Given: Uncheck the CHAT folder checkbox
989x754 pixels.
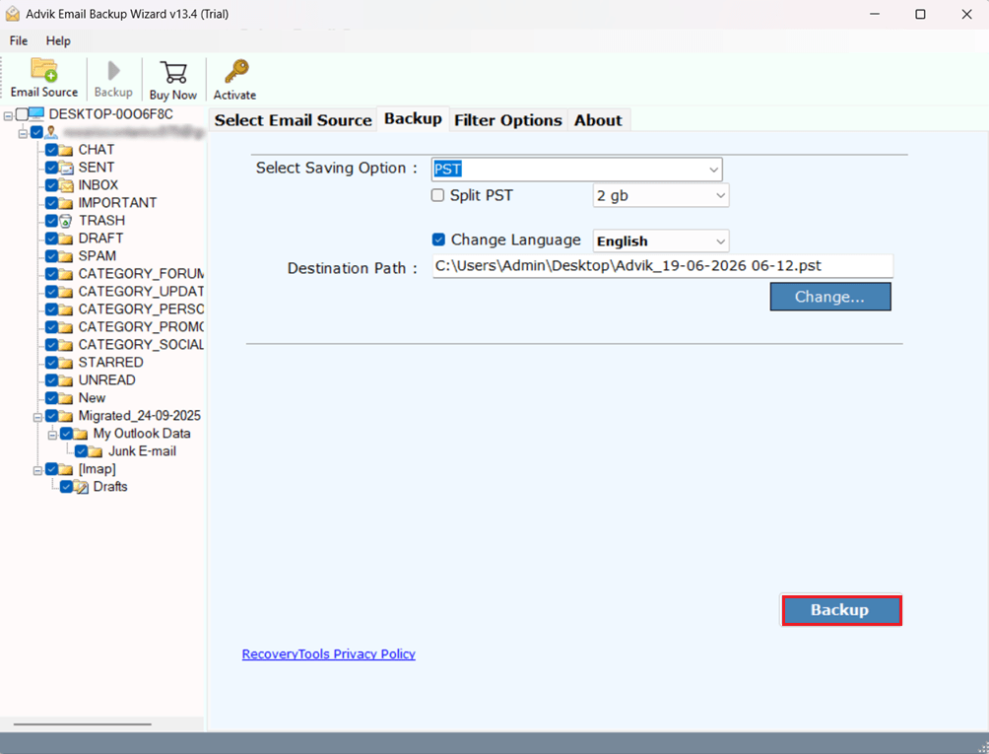Looking at the screenshot, I should click(x=52, y=150).
